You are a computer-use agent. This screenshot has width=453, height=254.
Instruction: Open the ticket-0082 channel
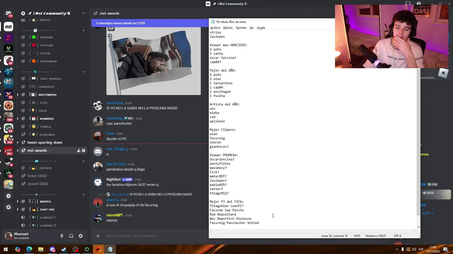(x=53, y=176)
